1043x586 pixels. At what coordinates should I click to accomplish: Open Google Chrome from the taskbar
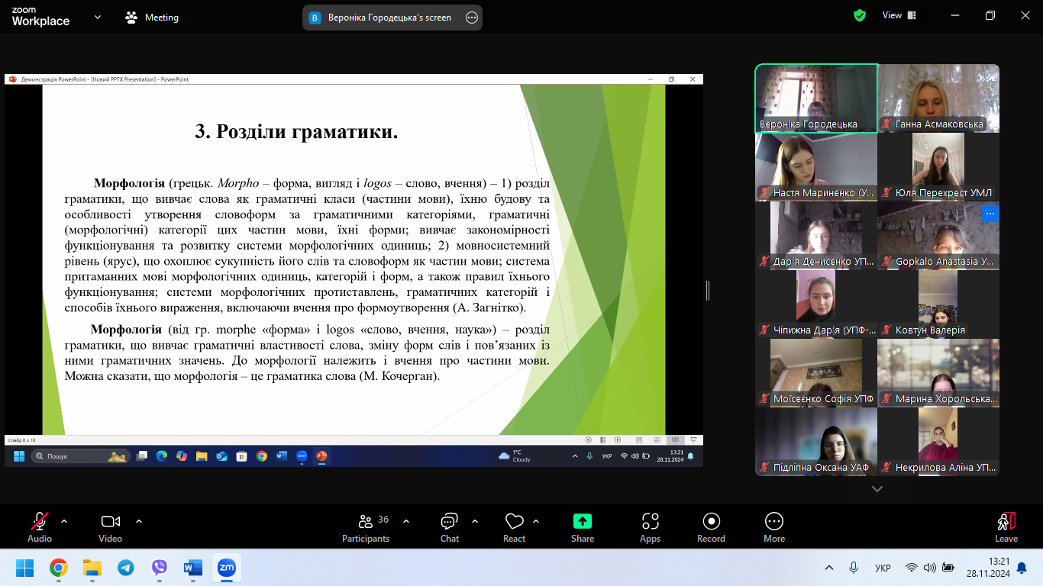coord(59,568)
